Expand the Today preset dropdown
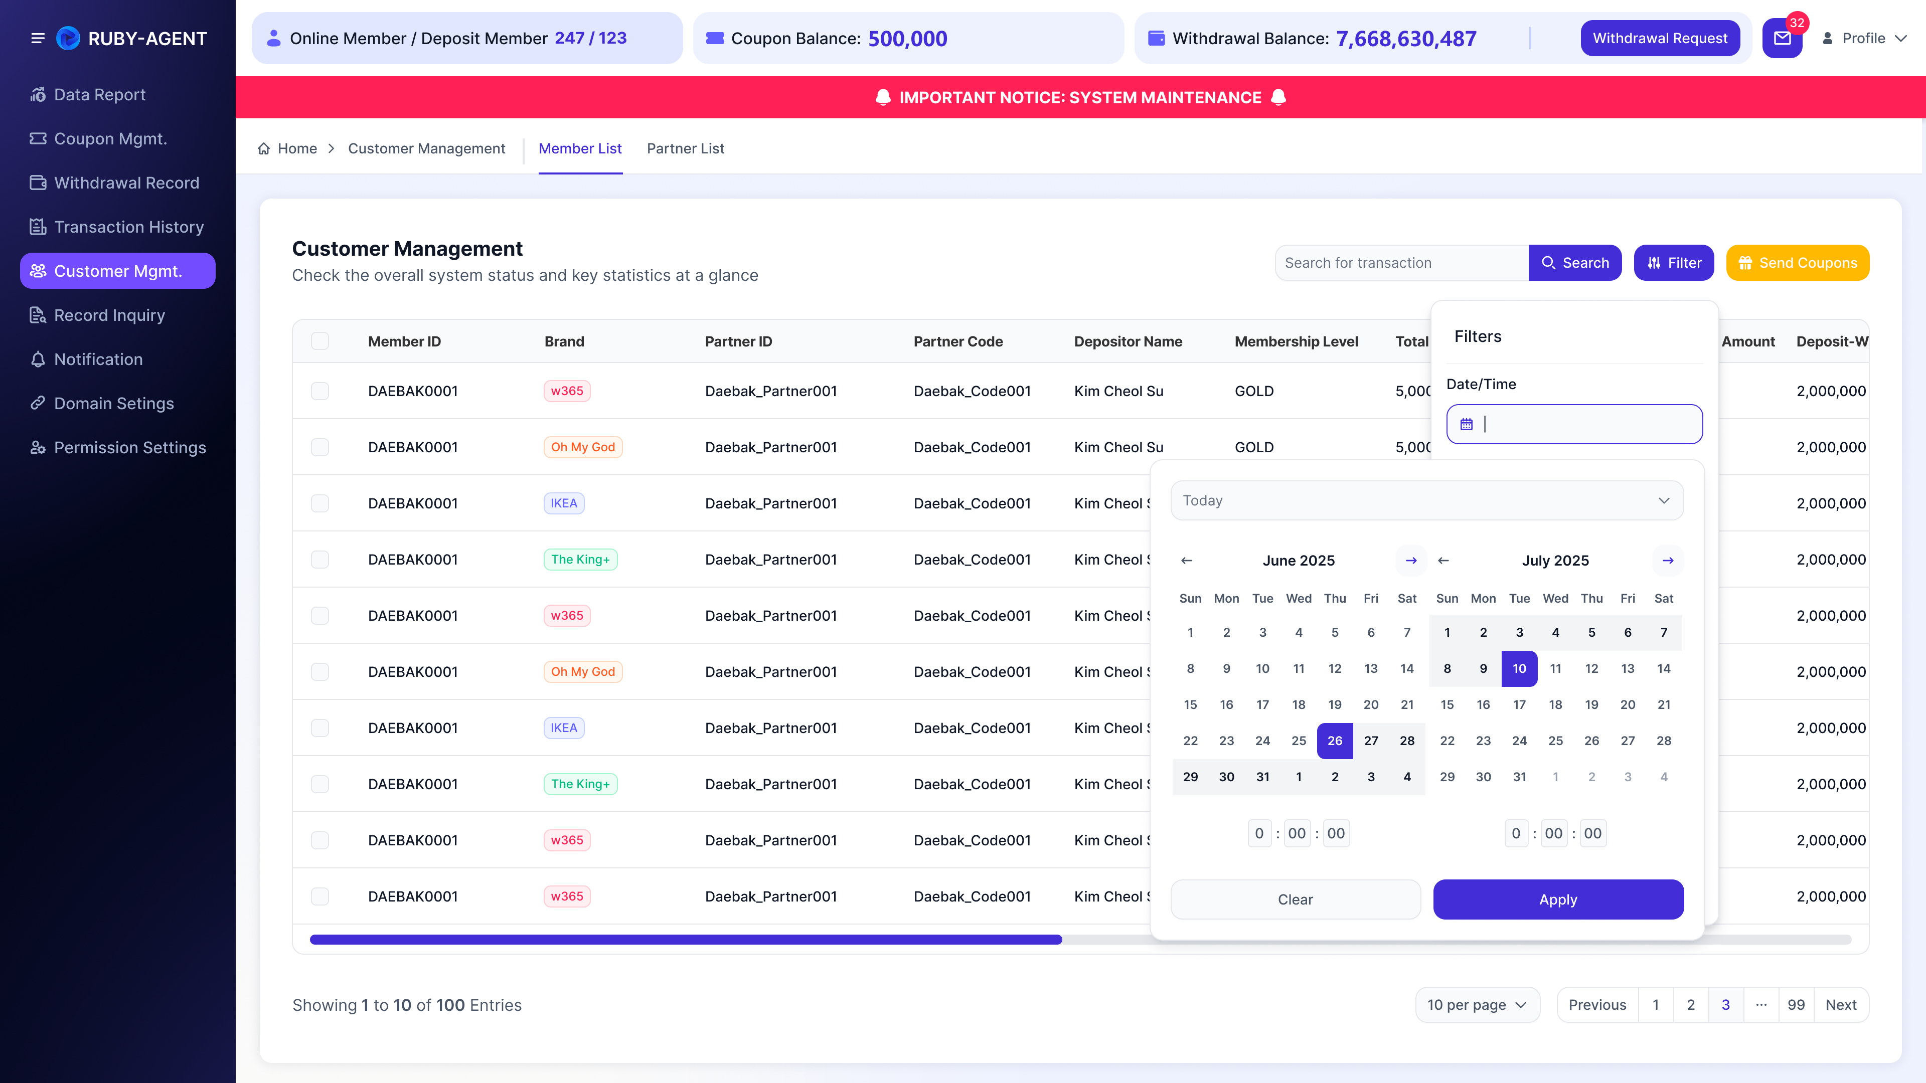The height and width of the screenshot is (1083, 1926). pos(1426,501)
